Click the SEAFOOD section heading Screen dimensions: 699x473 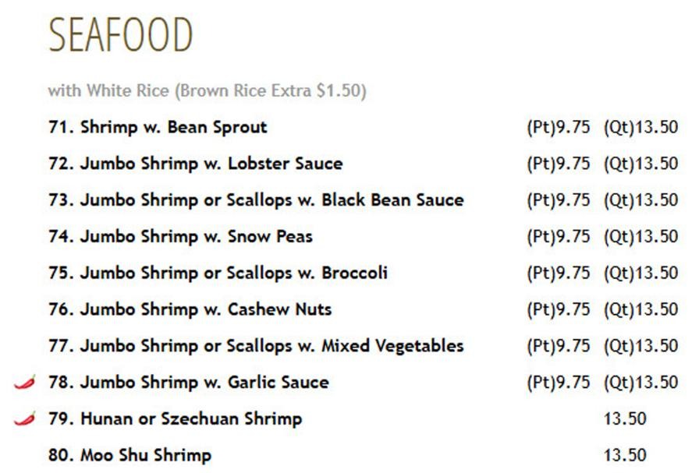(120, 34)
